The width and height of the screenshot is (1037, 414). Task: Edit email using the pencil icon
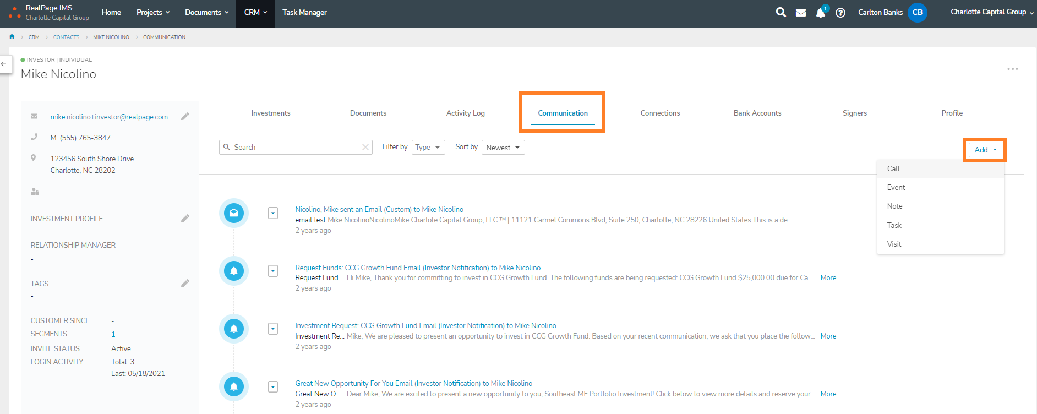(x=185, y=116)
